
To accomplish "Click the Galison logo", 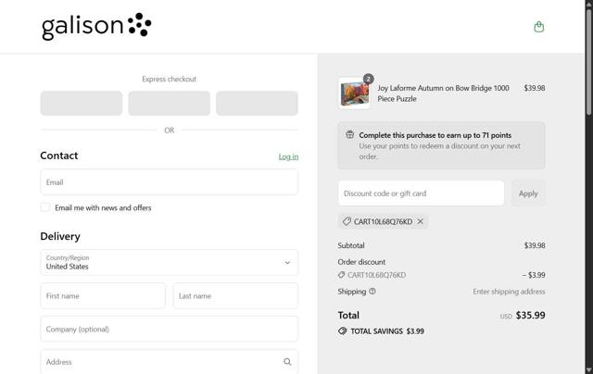I will click(x=96, y=27).
